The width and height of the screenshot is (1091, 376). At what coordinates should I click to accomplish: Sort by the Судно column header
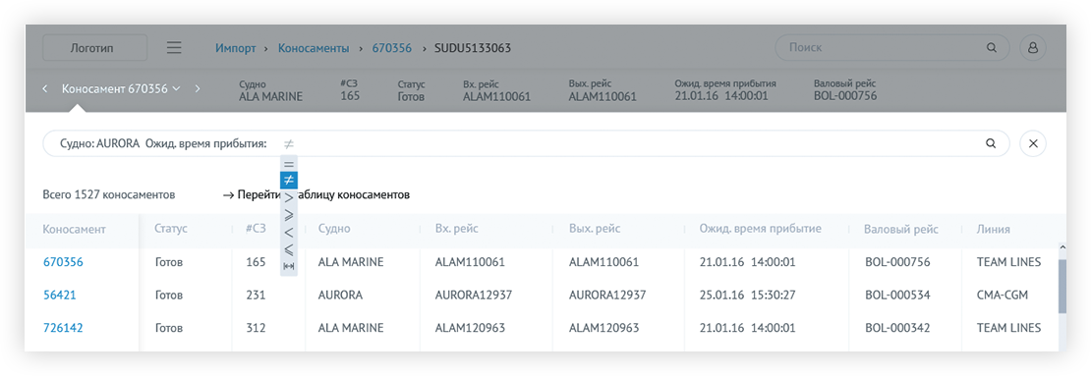pyautogui.click(x=334, y=229)
